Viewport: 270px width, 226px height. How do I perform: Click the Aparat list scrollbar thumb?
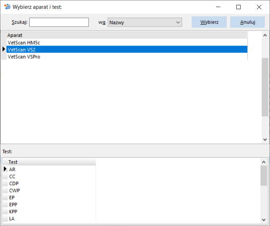[x=265, y=87]
